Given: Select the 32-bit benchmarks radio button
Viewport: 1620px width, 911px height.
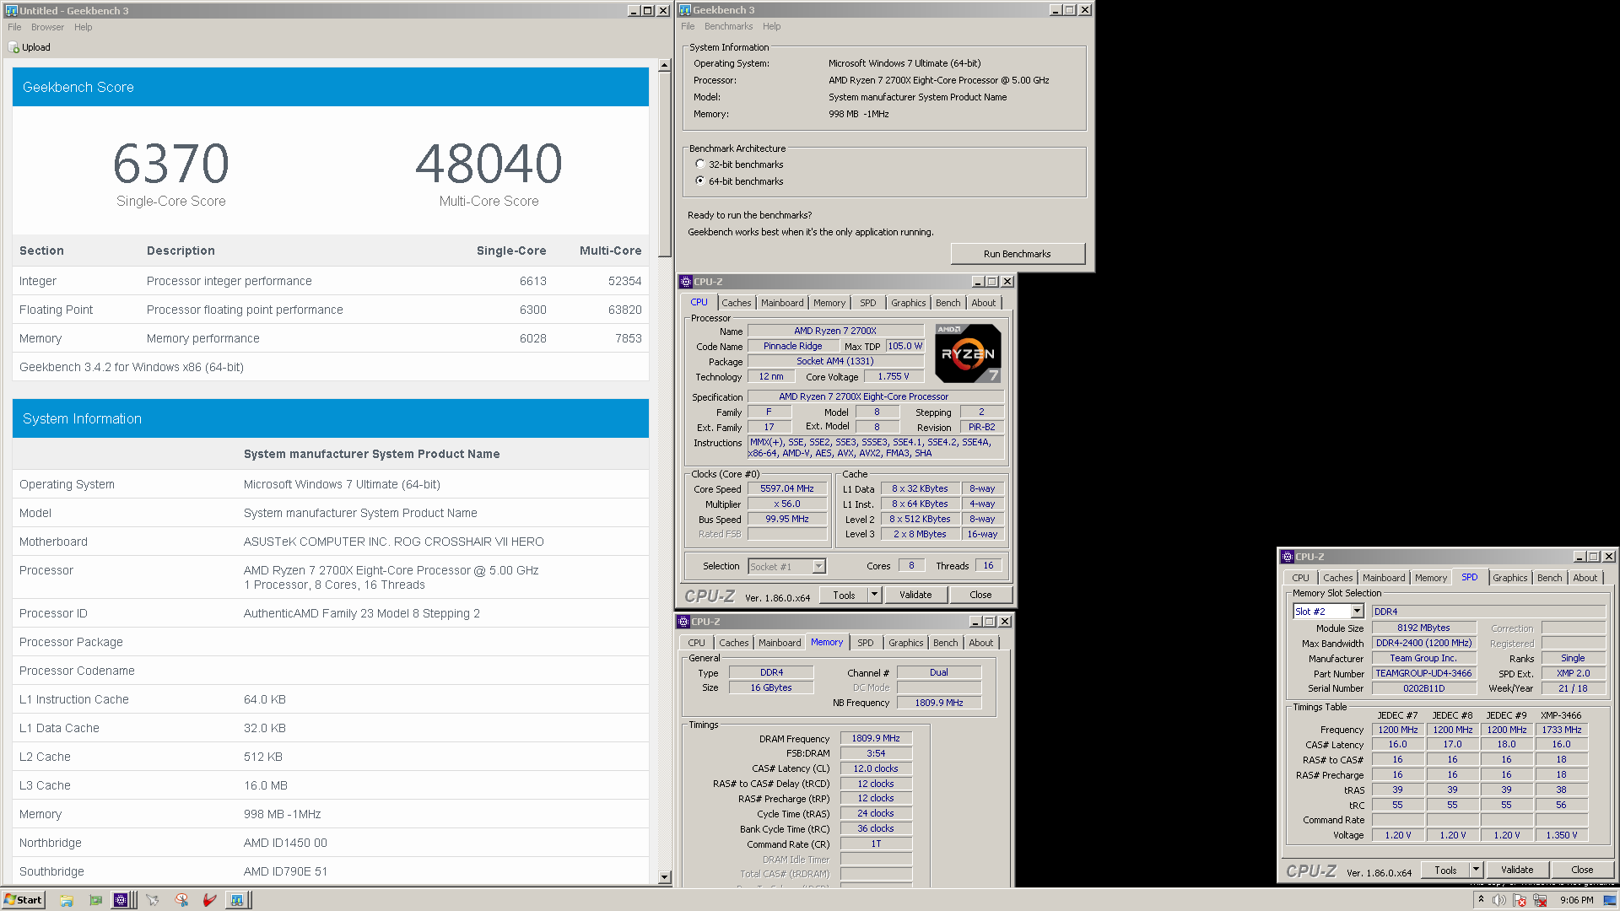Looking at the screenshot, I should (x=700, y=164).
